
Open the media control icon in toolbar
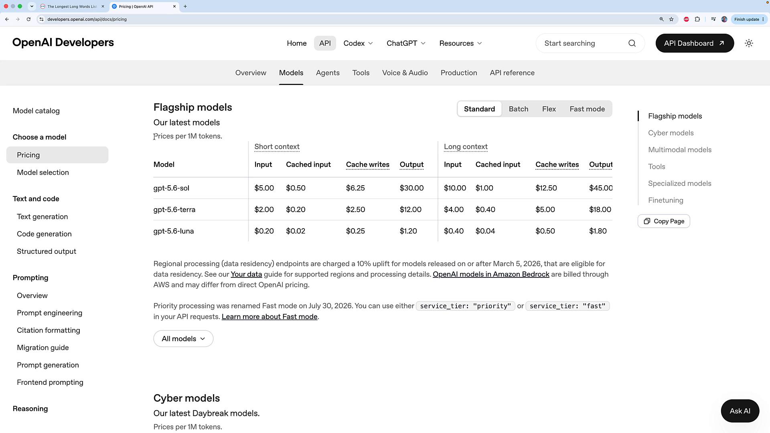tap(713, 19)
